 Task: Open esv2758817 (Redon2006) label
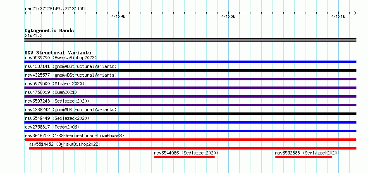(x=52, y=127)
